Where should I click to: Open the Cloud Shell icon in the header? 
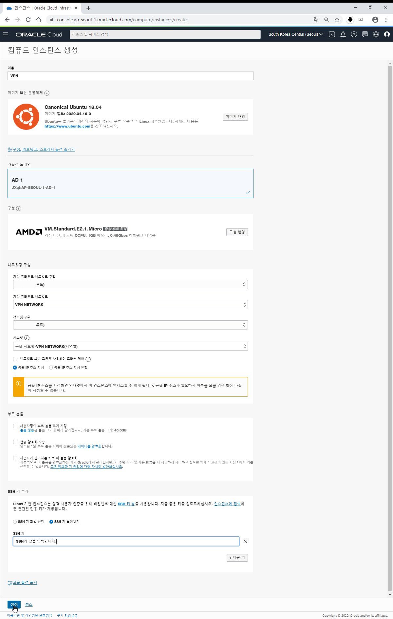coord(332,34)
